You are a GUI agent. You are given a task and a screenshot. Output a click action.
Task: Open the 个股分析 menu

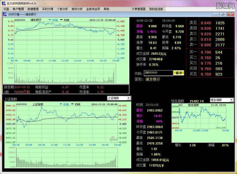coord(62,9)
